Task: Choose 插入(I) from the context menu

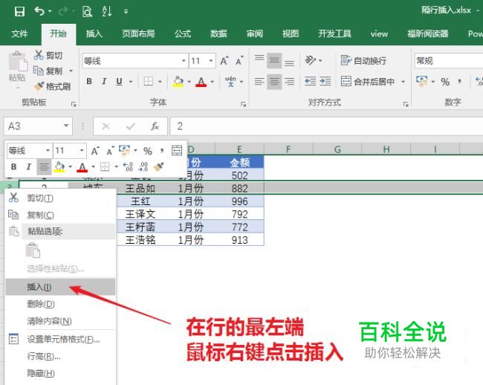Action: (x=60, y=287)
